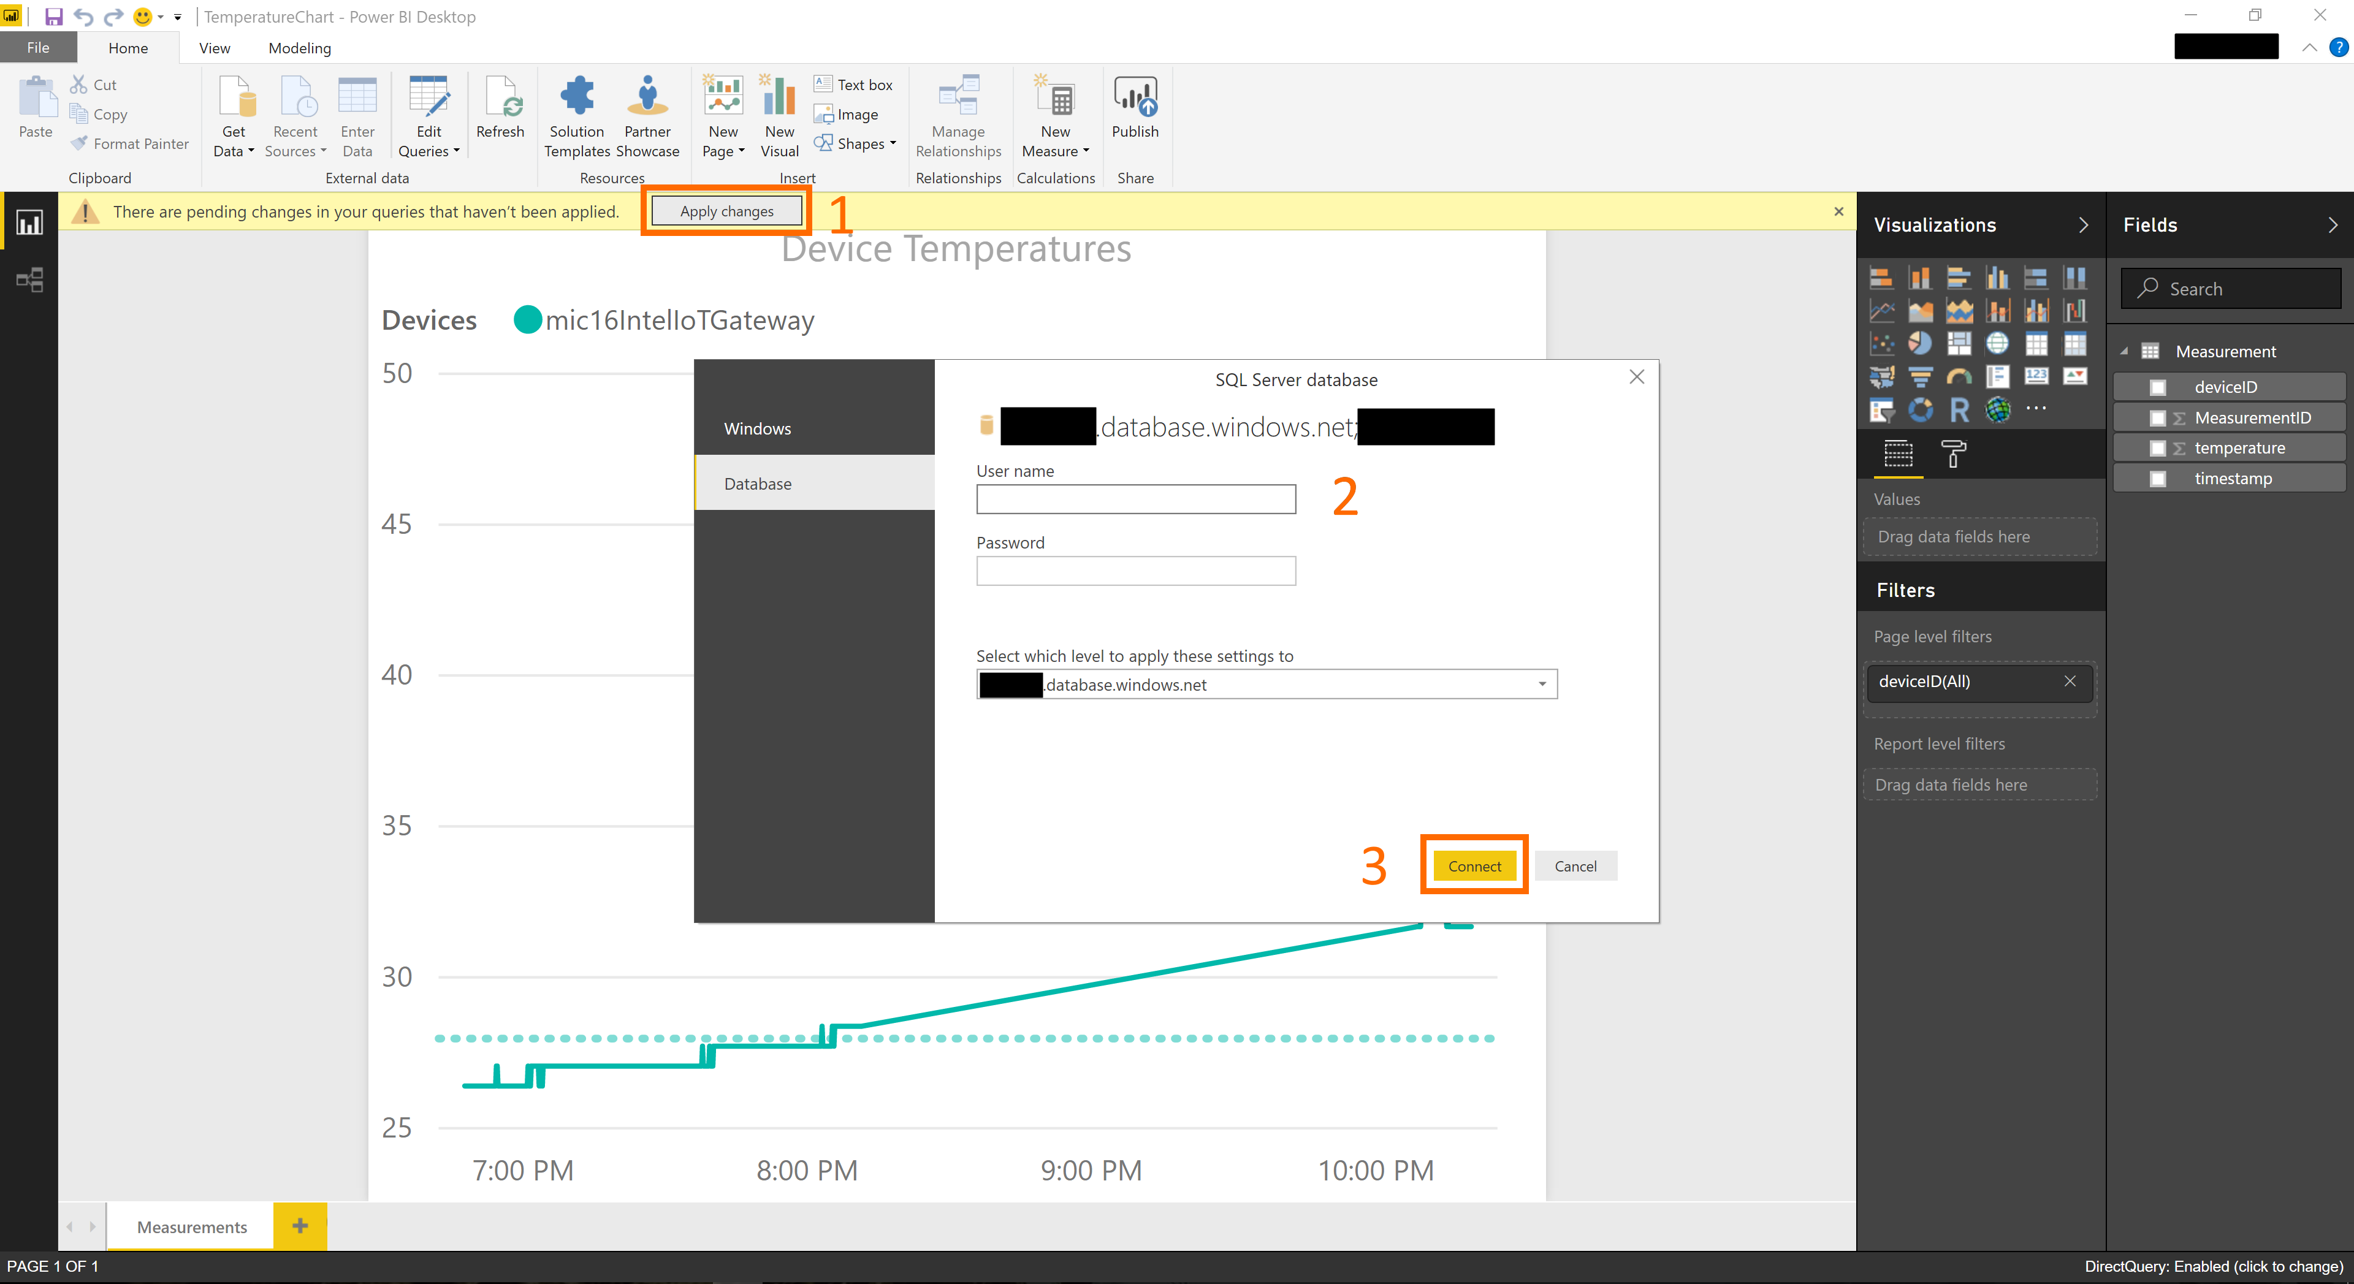Select the clustered bar chart visualization
The image size is (2354, 1284).
1959,278
